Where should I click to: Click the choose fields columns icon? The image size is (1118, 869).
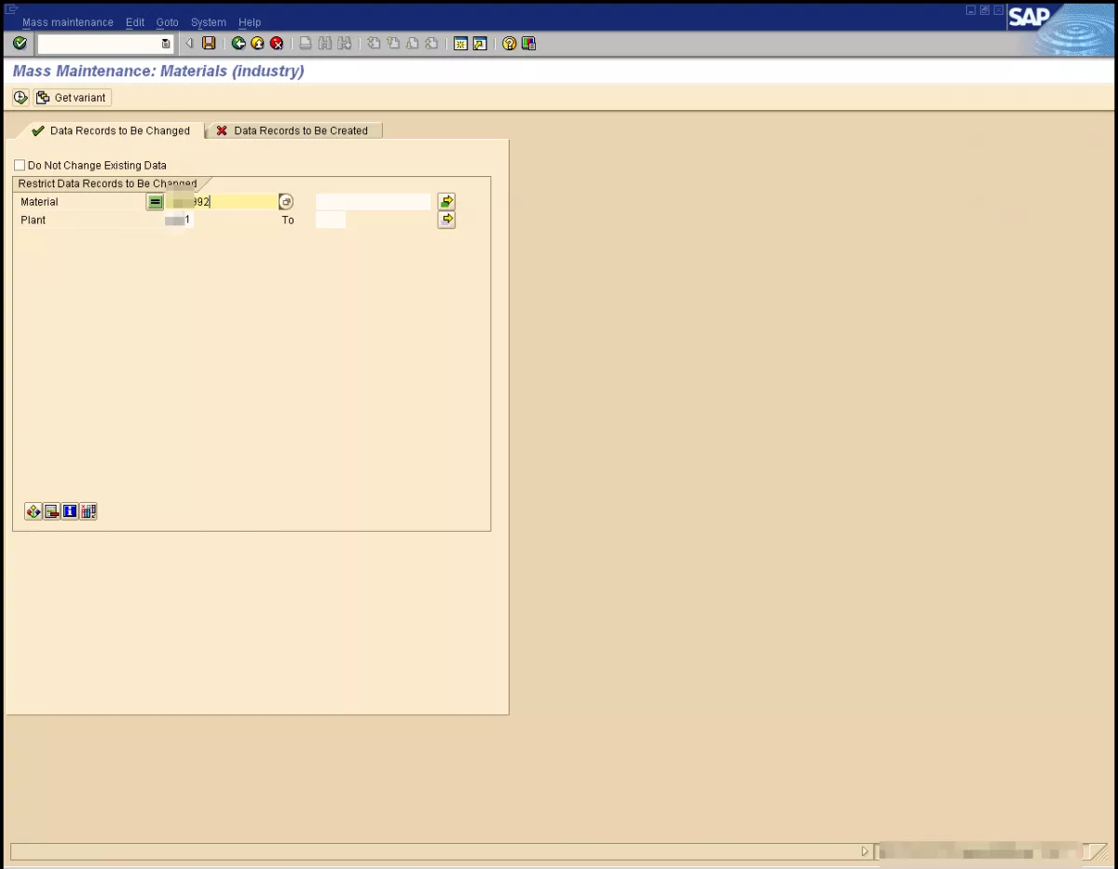click(89, 511)
